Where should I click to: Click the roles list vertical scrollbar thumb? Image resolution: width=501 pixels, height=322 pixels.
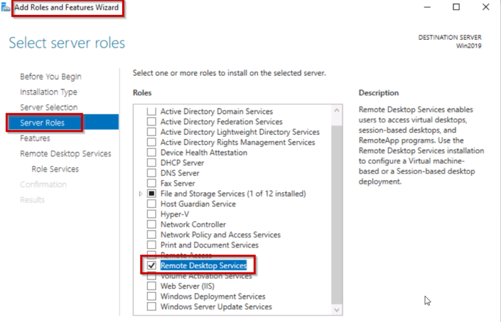(337, 215)
